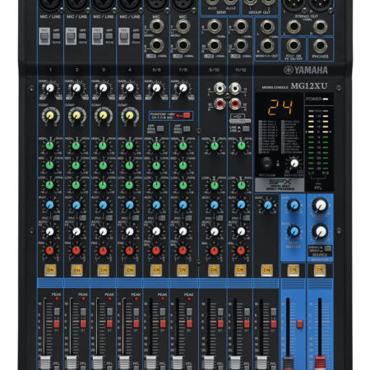Turn the FX PROGRAM selector knob
This screenshot has height=370, width=370.
pos(266,164)
